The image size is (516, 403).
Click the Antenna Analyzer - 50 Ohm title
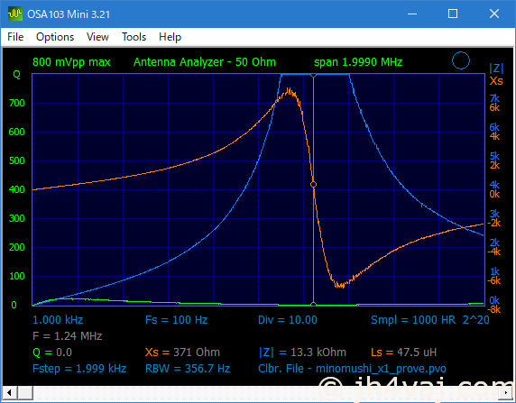(205, 62)
